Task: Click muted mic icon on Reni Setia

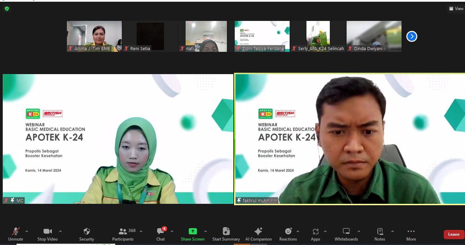Action: click(126, 49)
